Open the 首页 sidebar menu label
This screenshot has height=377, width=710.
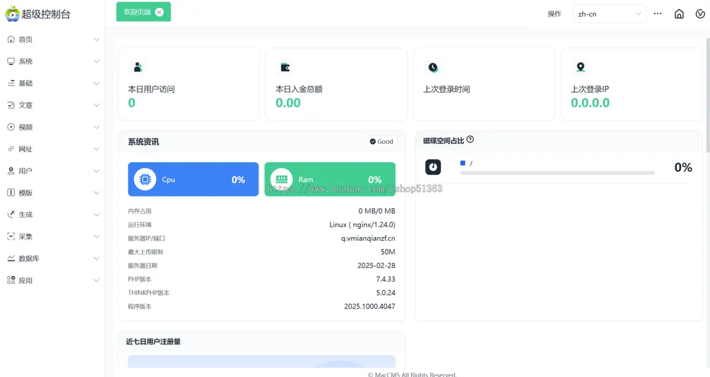pyautogui.click(x=25, y=40)
